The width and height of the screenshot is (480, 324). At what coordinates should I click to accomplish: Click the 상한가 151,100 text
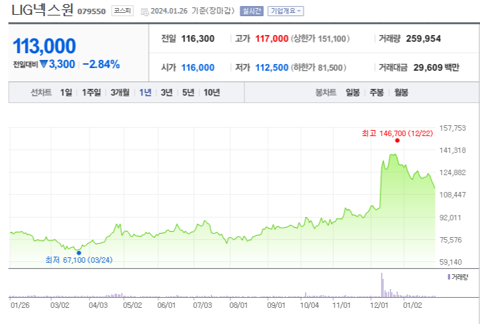[x=320, y=38]
